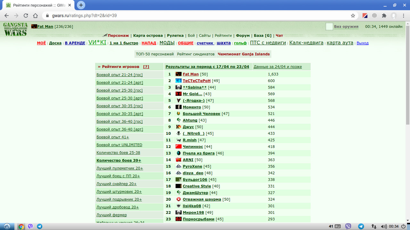Show Данные за 24/04 и позже

[278, 66]
